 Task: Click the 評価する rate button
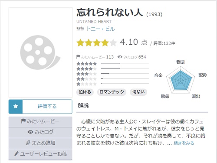40,106
